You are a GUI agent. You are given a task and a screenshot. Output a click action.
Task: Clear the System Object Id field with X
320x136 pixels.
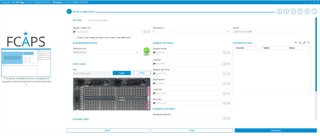pyautogui.click(x=148, y=32)
